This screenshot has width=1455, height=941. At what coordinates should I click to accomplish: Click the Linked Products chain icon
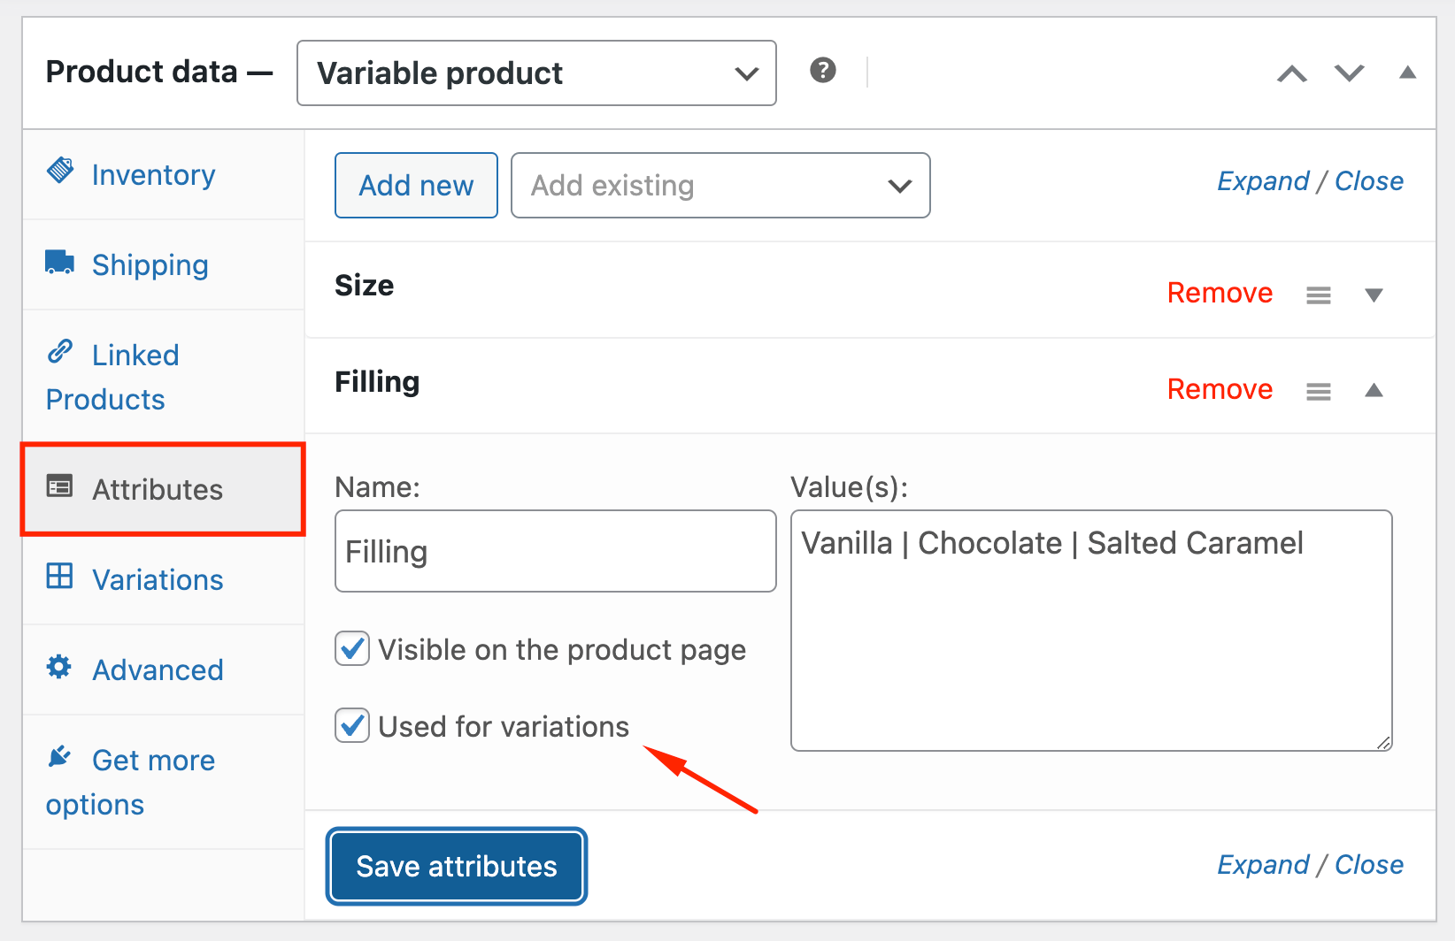point(59,351)
